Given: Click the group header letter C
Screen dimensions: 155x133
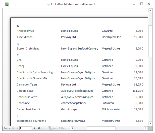Looking at the screenshot, I should (18, 55).
